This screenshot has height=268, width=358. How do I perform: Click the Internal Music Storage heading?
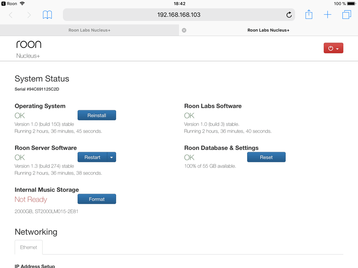click(47, 190)
